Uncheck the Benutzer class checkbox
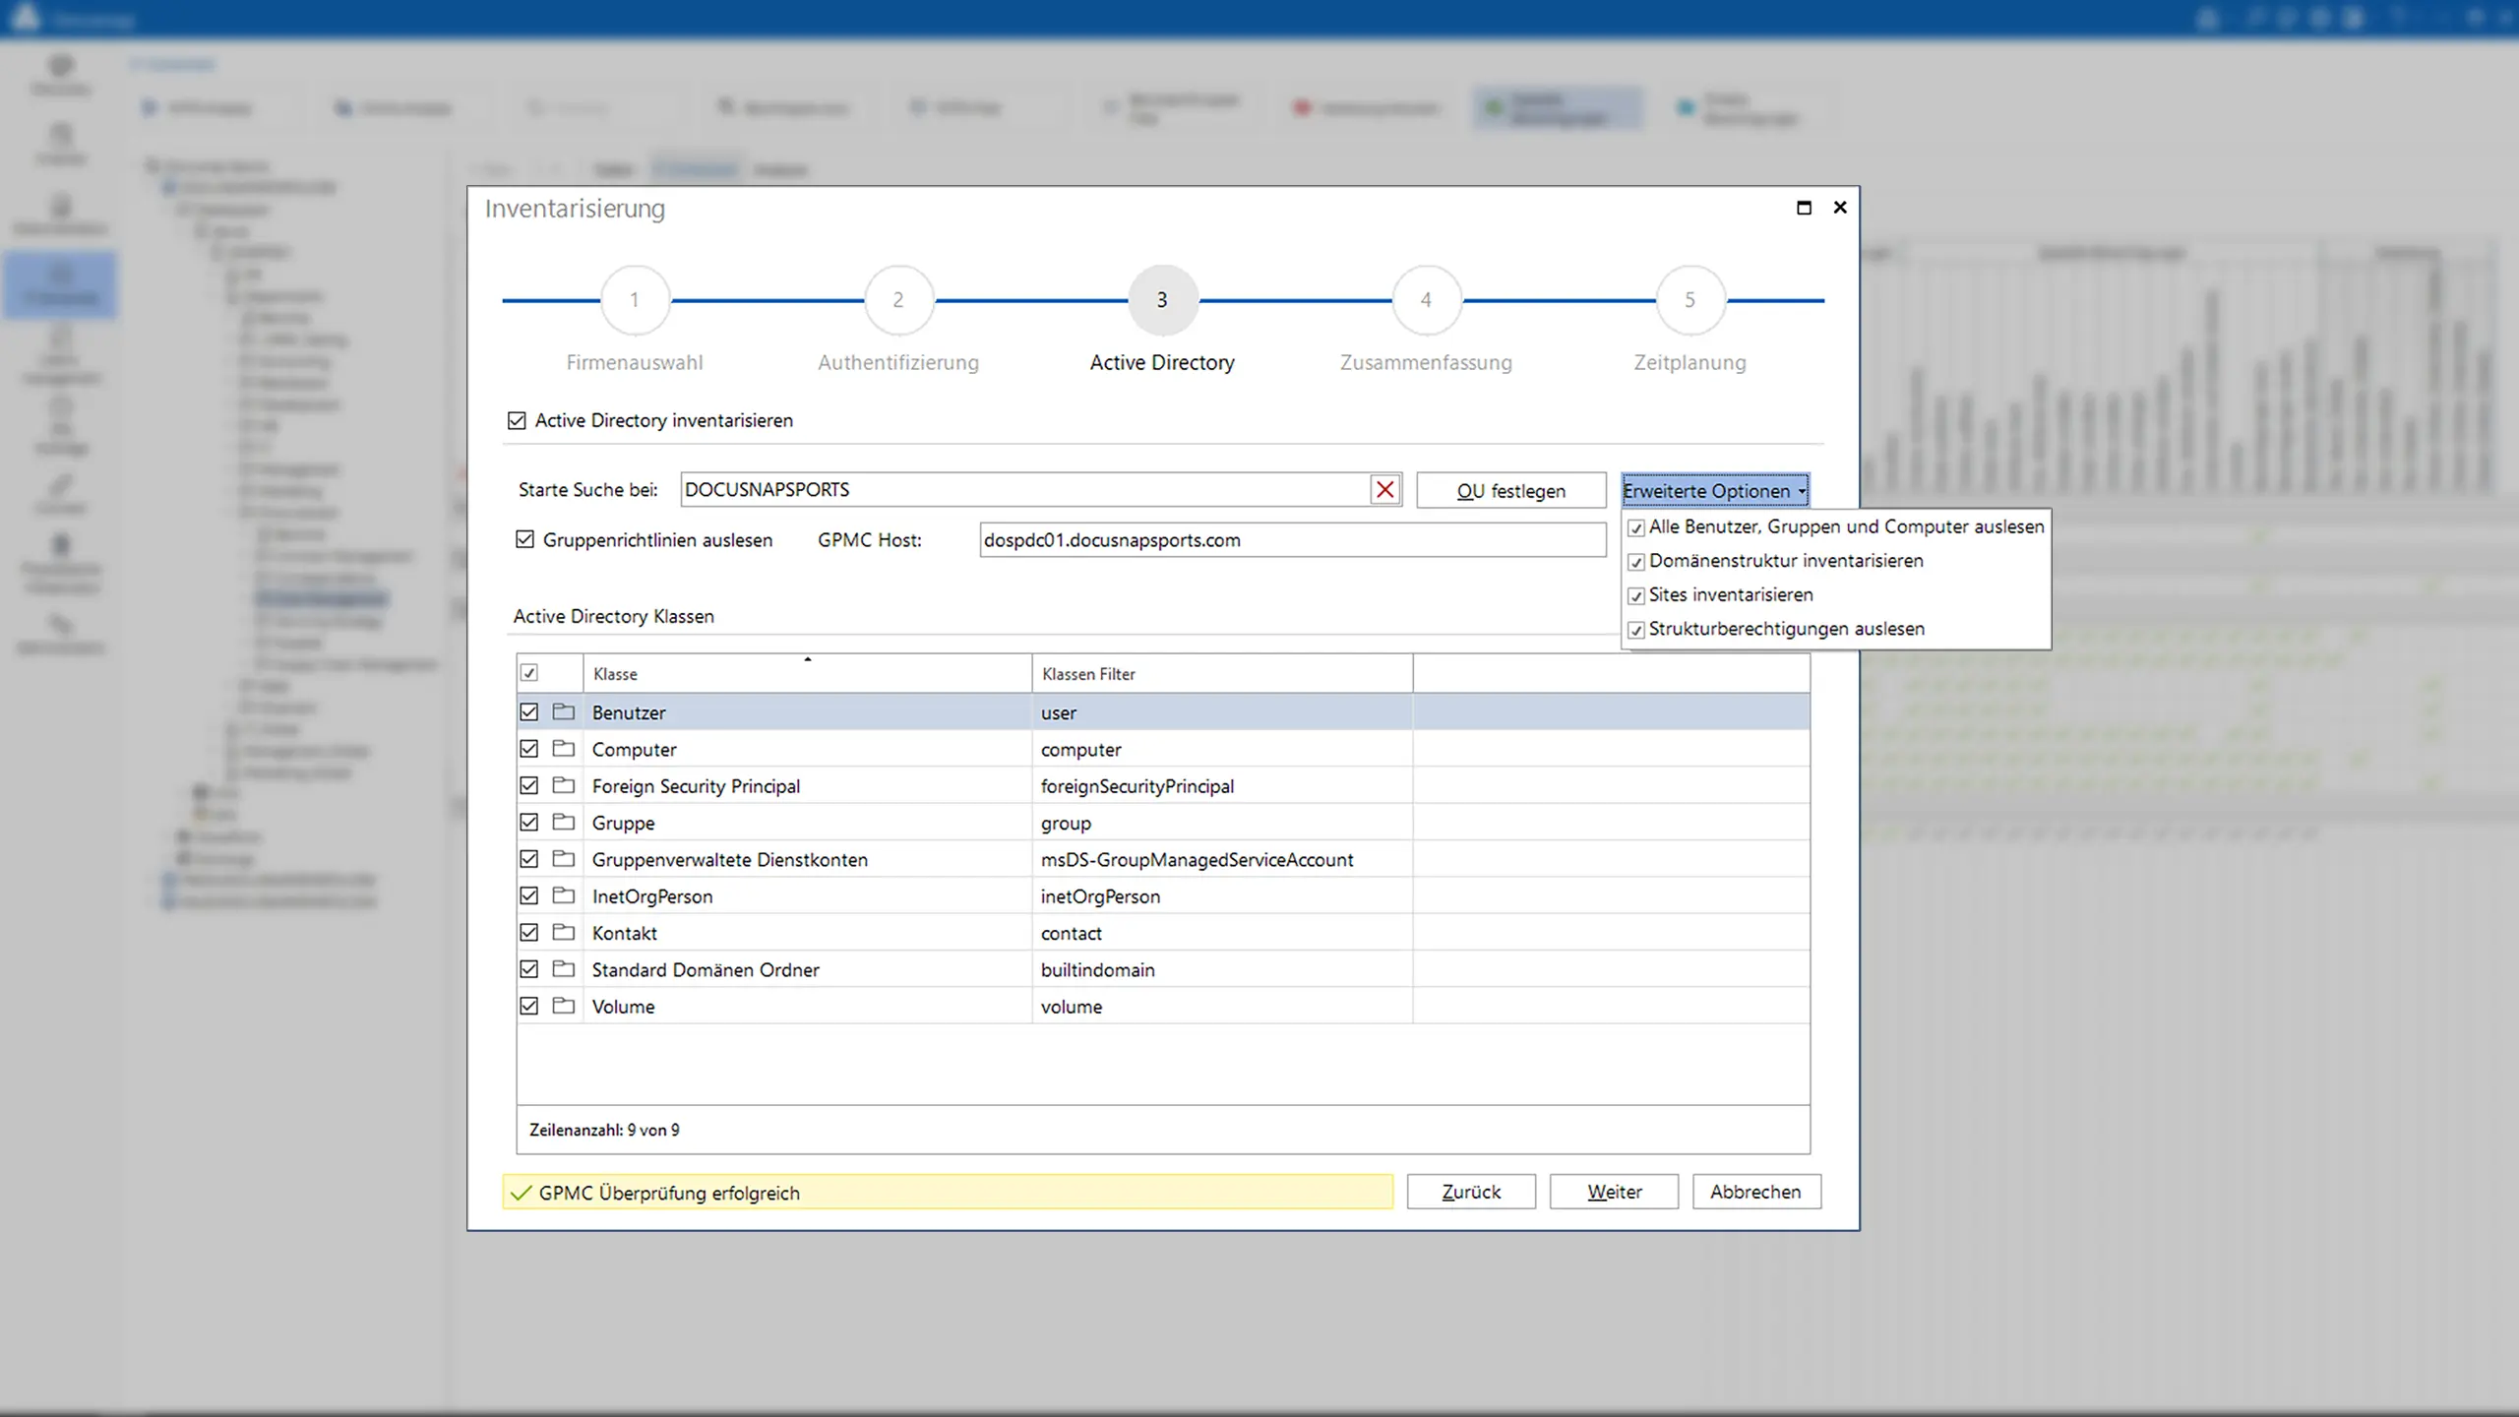 529,711
